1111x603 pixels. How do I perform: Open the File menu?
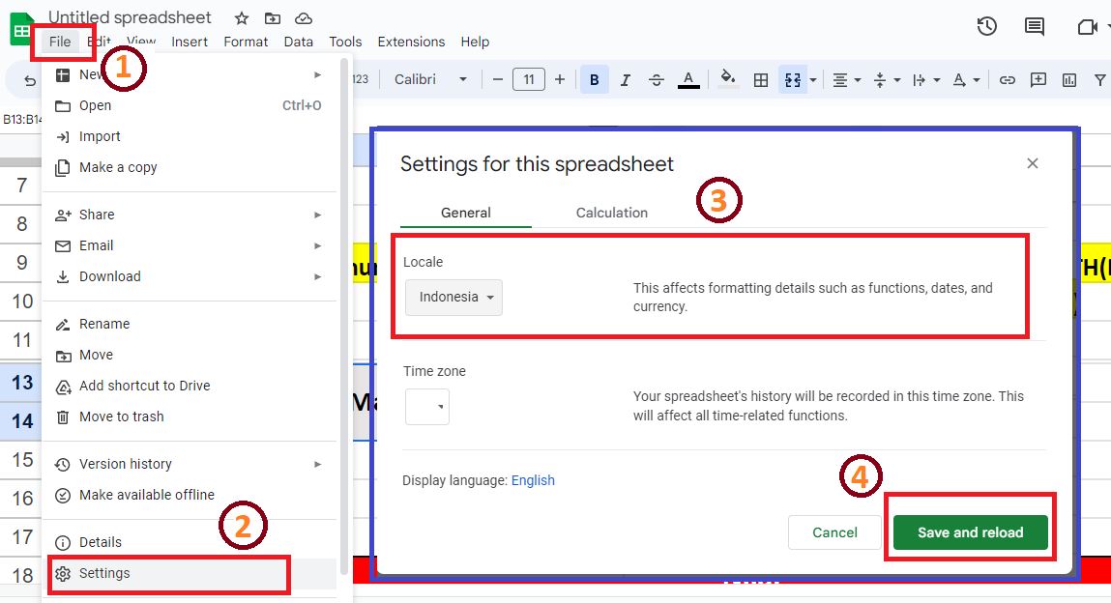(x=60, y=42)
